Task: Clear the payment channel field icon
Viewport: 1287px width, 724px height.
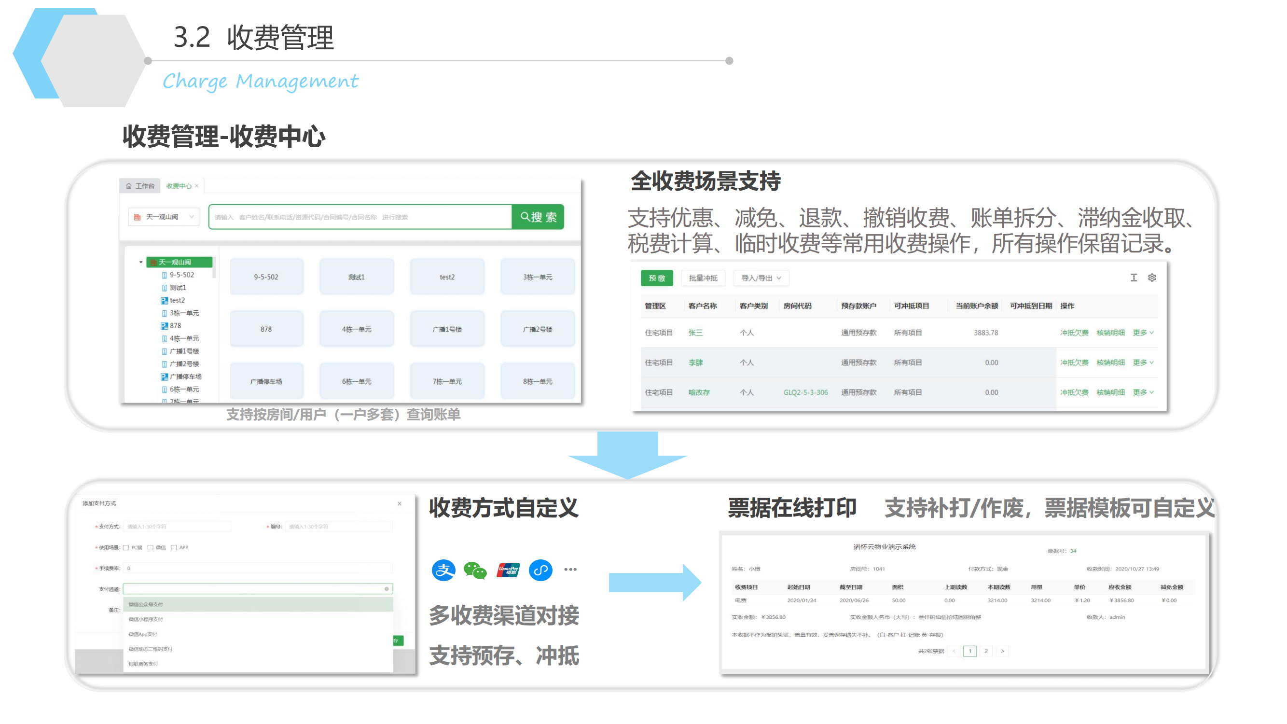Action: pos(386,588)
